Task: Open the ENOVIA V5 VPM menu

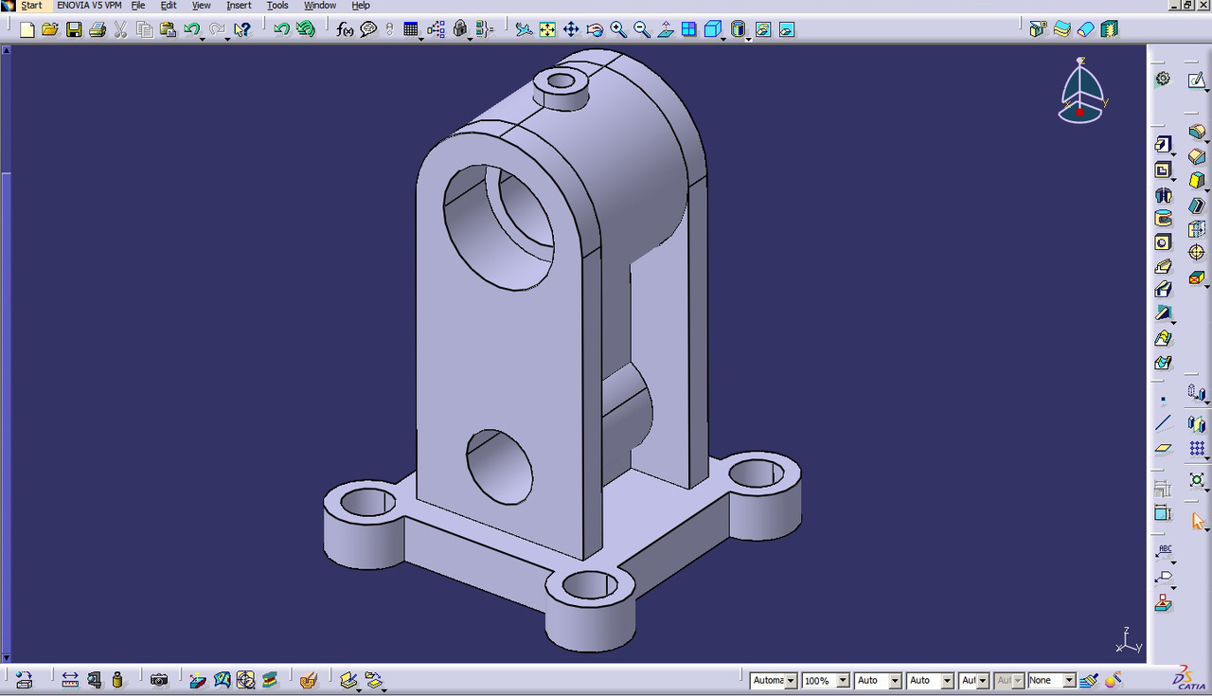Action: 88,6
